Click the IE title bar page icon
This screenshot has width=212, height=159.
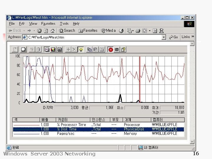(9, 18)
